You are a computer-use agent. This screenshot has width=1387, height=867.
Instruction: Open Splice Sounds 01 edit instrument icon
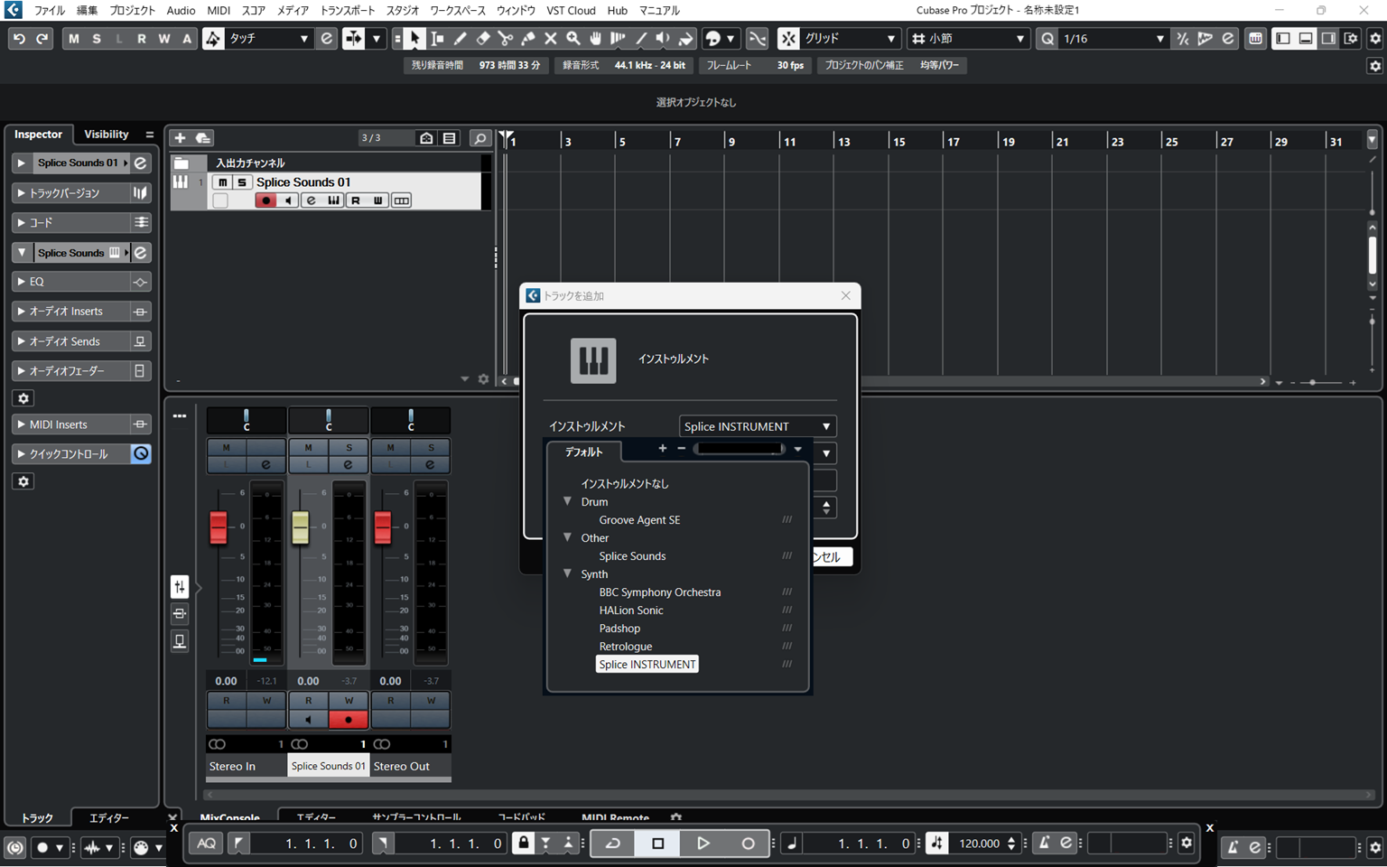coord(312,200)
